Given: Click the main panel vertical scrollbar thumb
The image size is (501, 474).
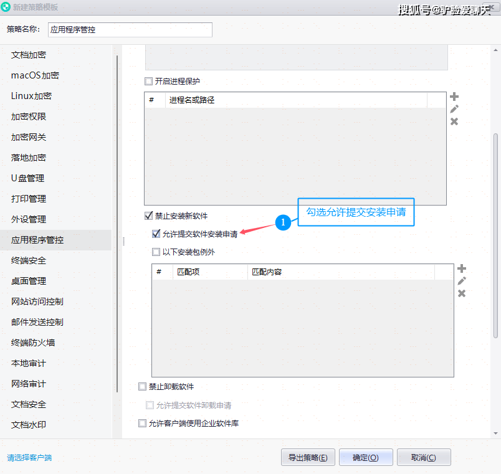Looking at the screenshot, I should [x=495, y=235].
